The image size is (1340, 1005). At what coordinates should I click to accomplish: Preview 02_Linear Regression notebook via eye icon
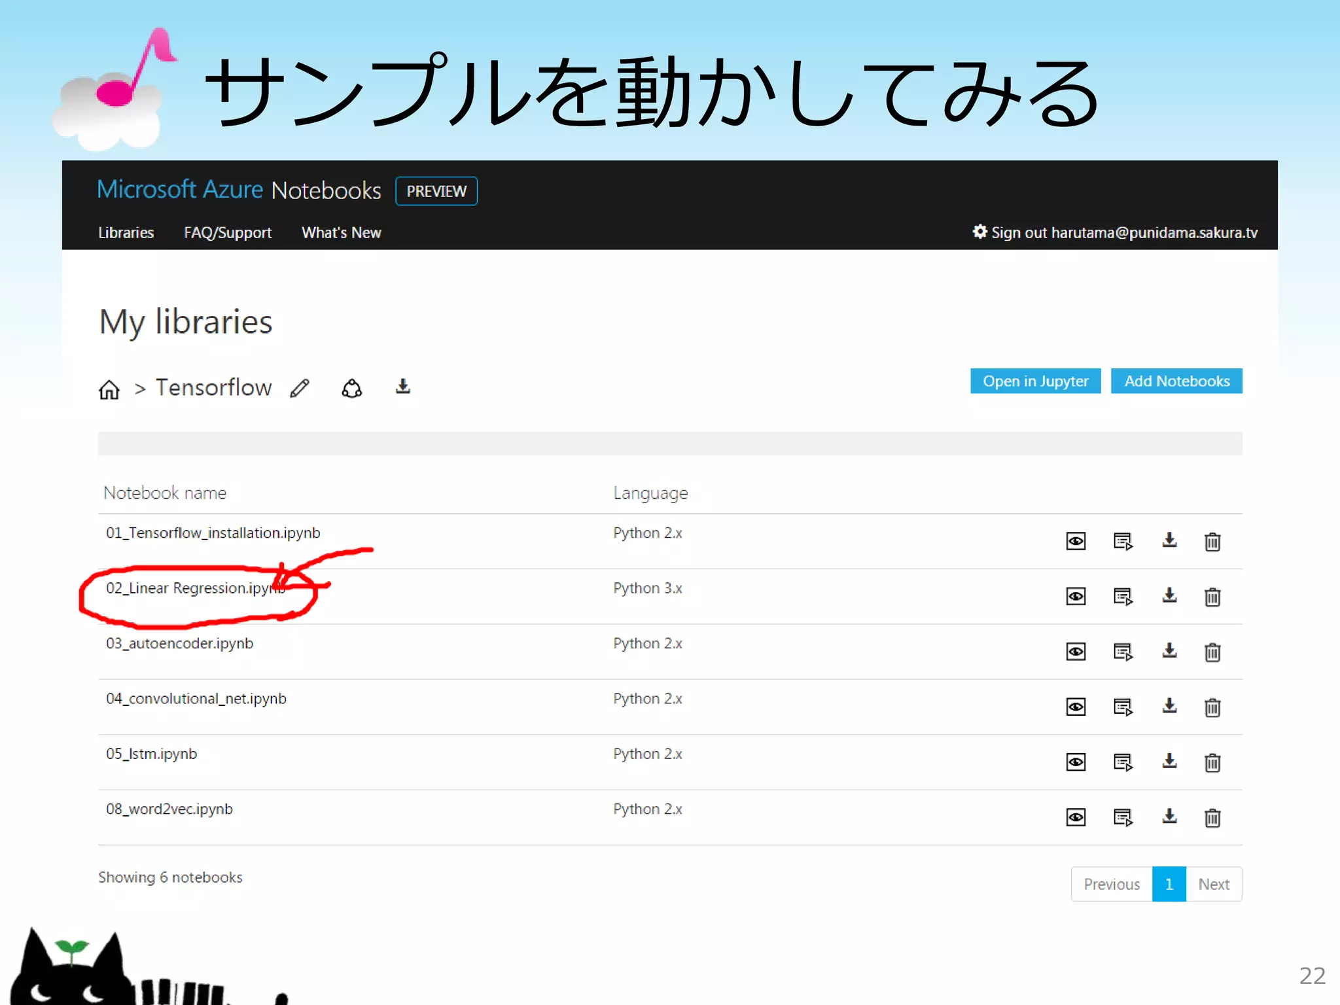pyautogui.click(x=1076, y=596)
